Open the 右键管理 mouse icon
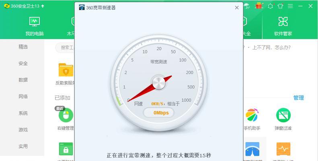 pos(66,115)
